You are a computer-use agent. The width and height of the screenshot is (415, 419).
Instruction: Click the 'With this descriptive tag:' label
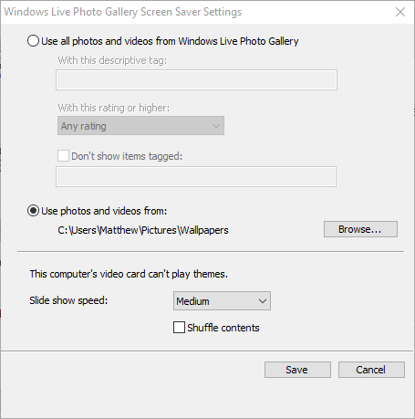click(x=112, y=60)
